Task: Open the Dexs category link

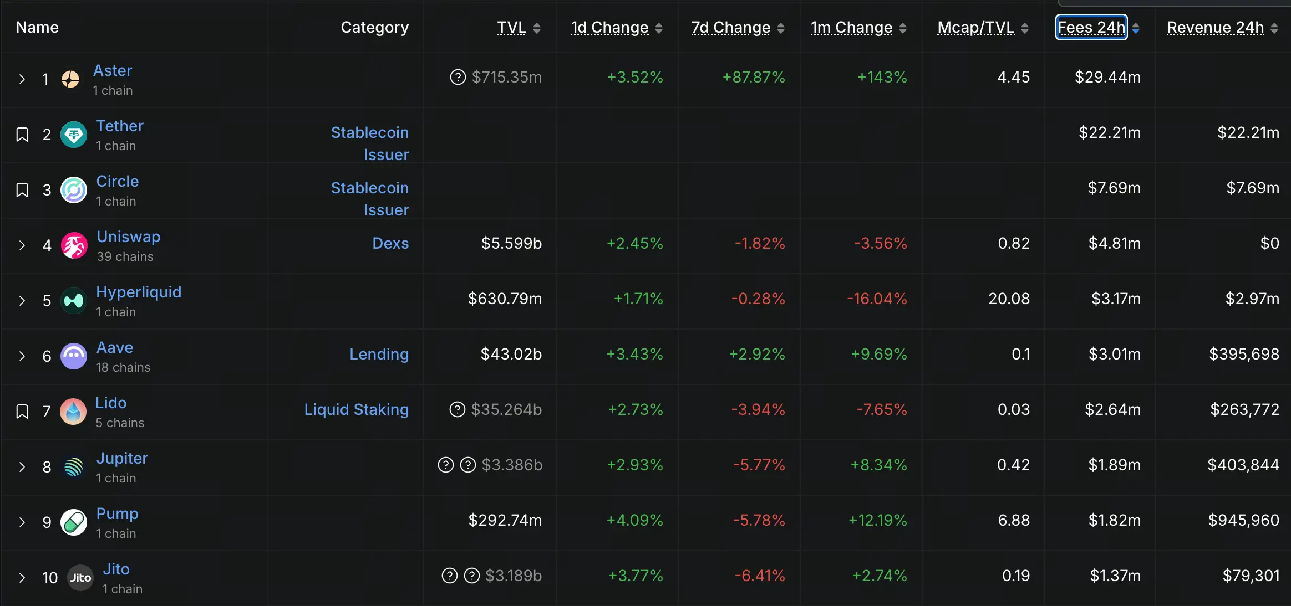Action: (x=390, y=243)
